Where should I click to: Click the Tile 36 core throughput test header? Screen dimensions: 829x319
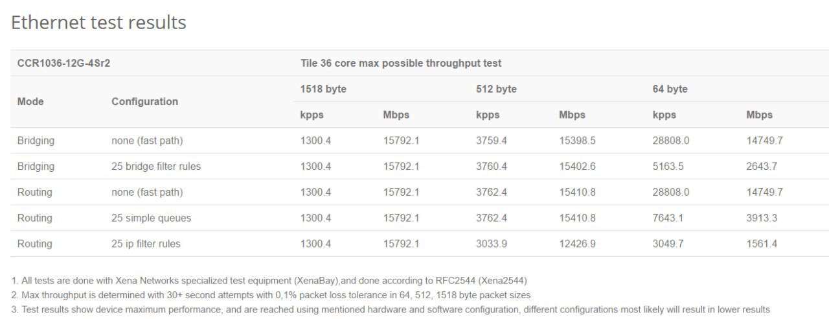[401, 63]
